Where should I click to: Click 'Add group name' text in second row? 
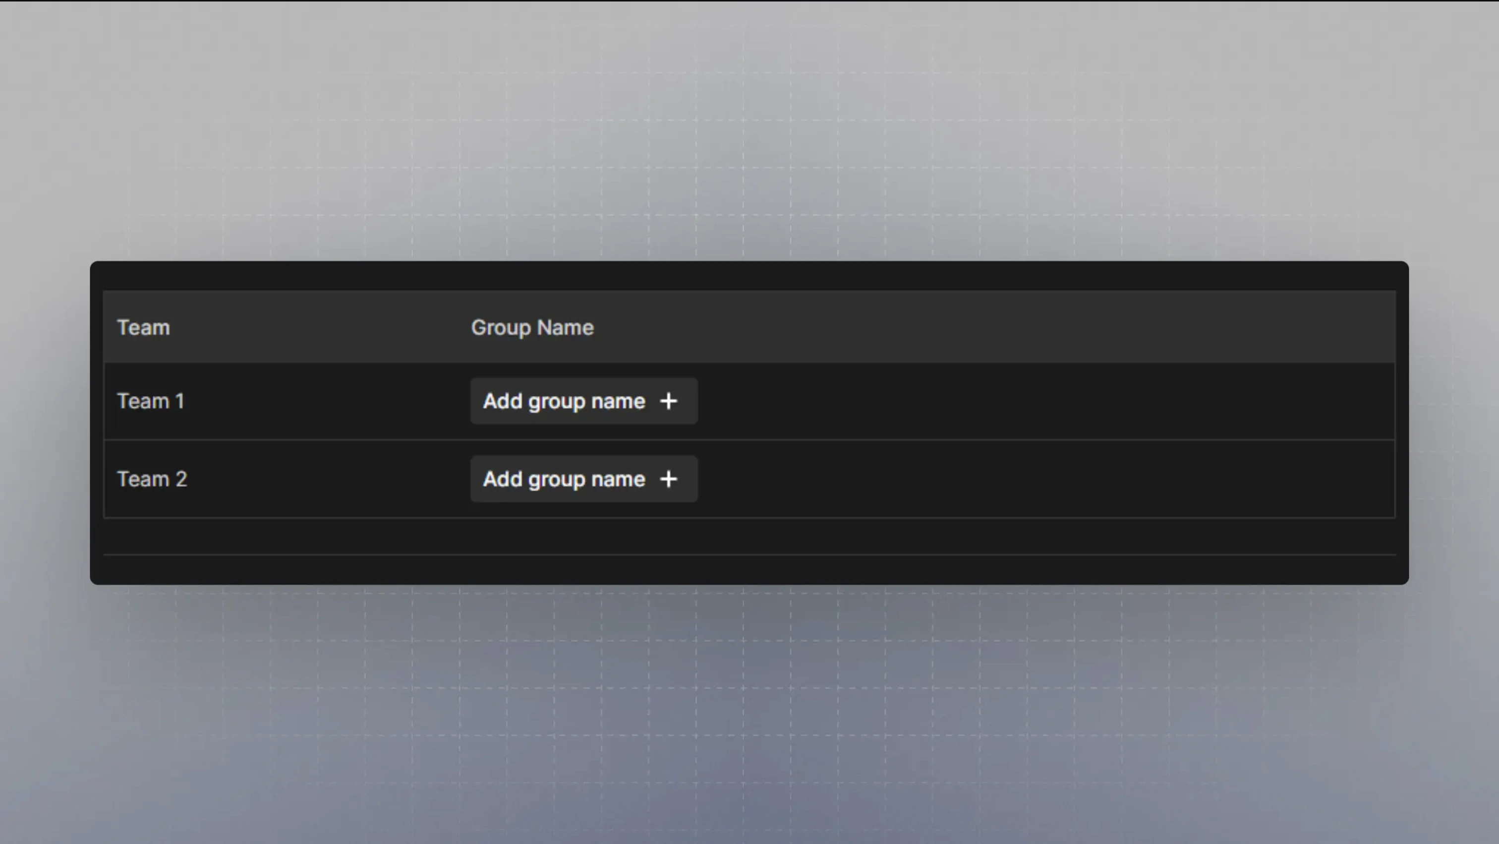pyautogui.click(x=563, y=479)
